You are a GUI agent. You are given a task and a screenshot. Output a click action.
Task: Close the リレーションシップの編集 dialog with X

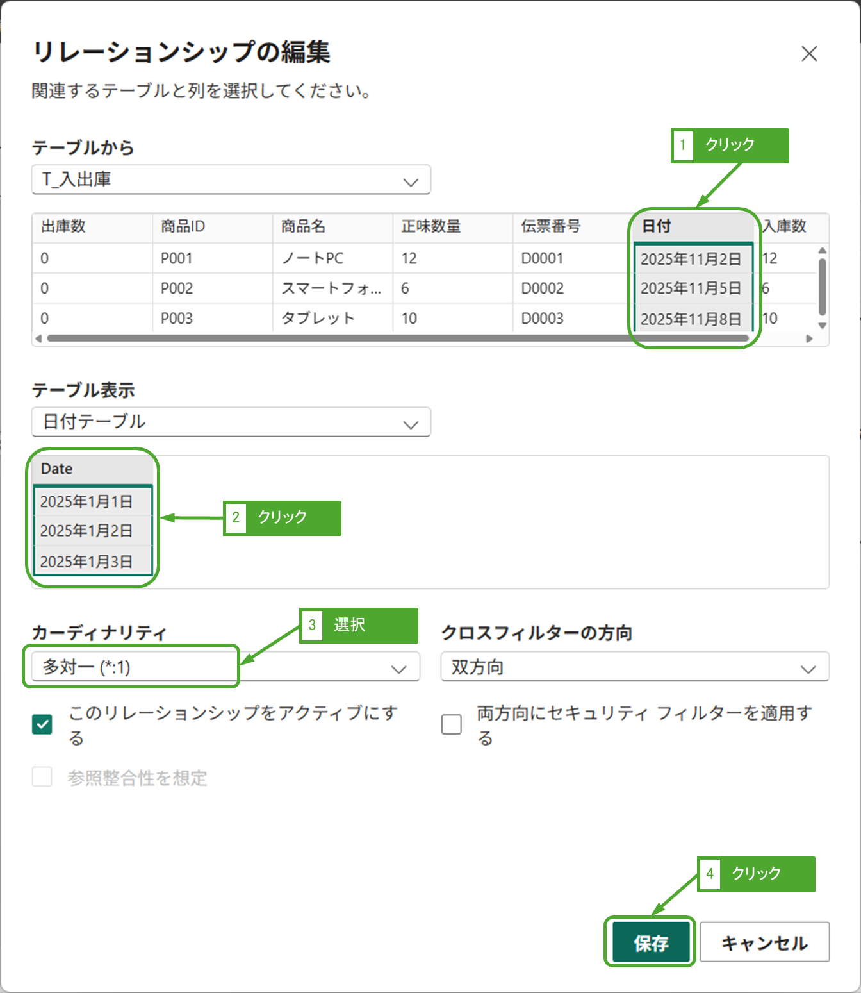(809, 54)
